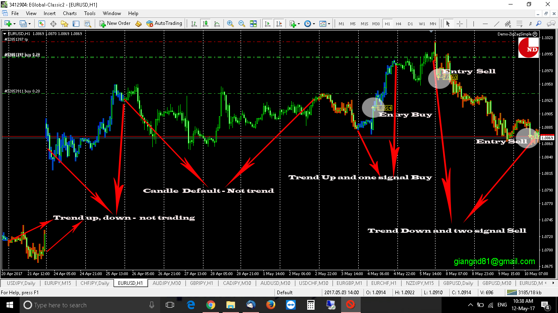The height and width of the screenshot is (313, 558).
Task: Switch to M15 timeframe
Action: 364,24
